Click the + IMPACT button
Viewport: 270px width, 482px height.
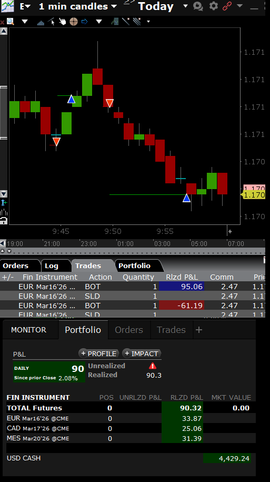click(141, 353)
